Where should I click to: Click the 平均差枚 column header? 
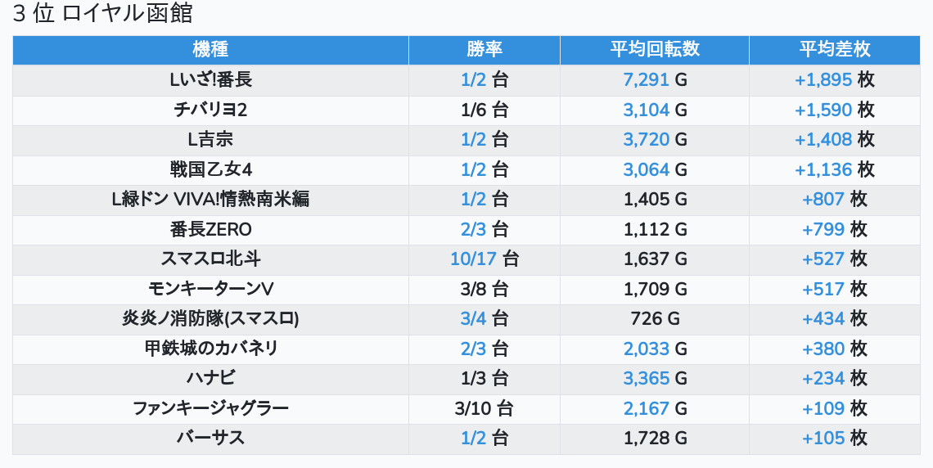tap(834, 49)
